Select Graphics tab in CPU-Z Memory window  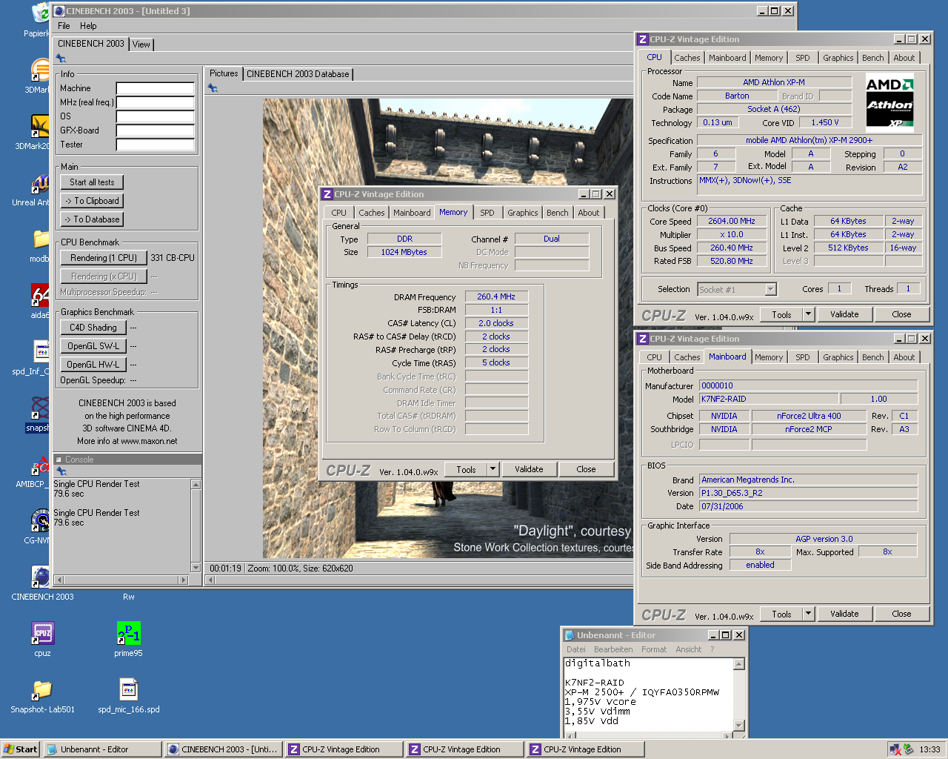click(x=522, y=213)
